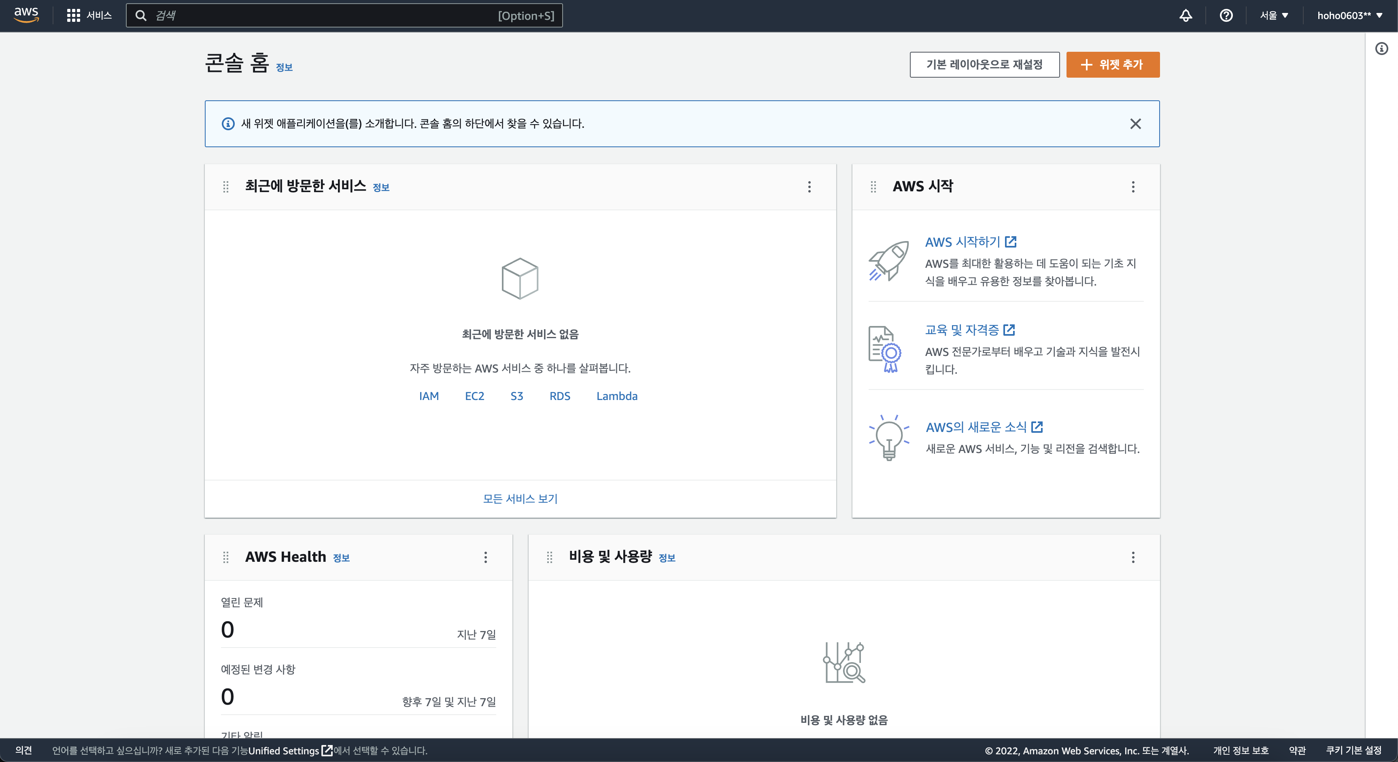This screenshot has height=762, width=1398.
Task: Click the 예정된 변경 사항 count of 0
Action: click(x=227, y=696)
